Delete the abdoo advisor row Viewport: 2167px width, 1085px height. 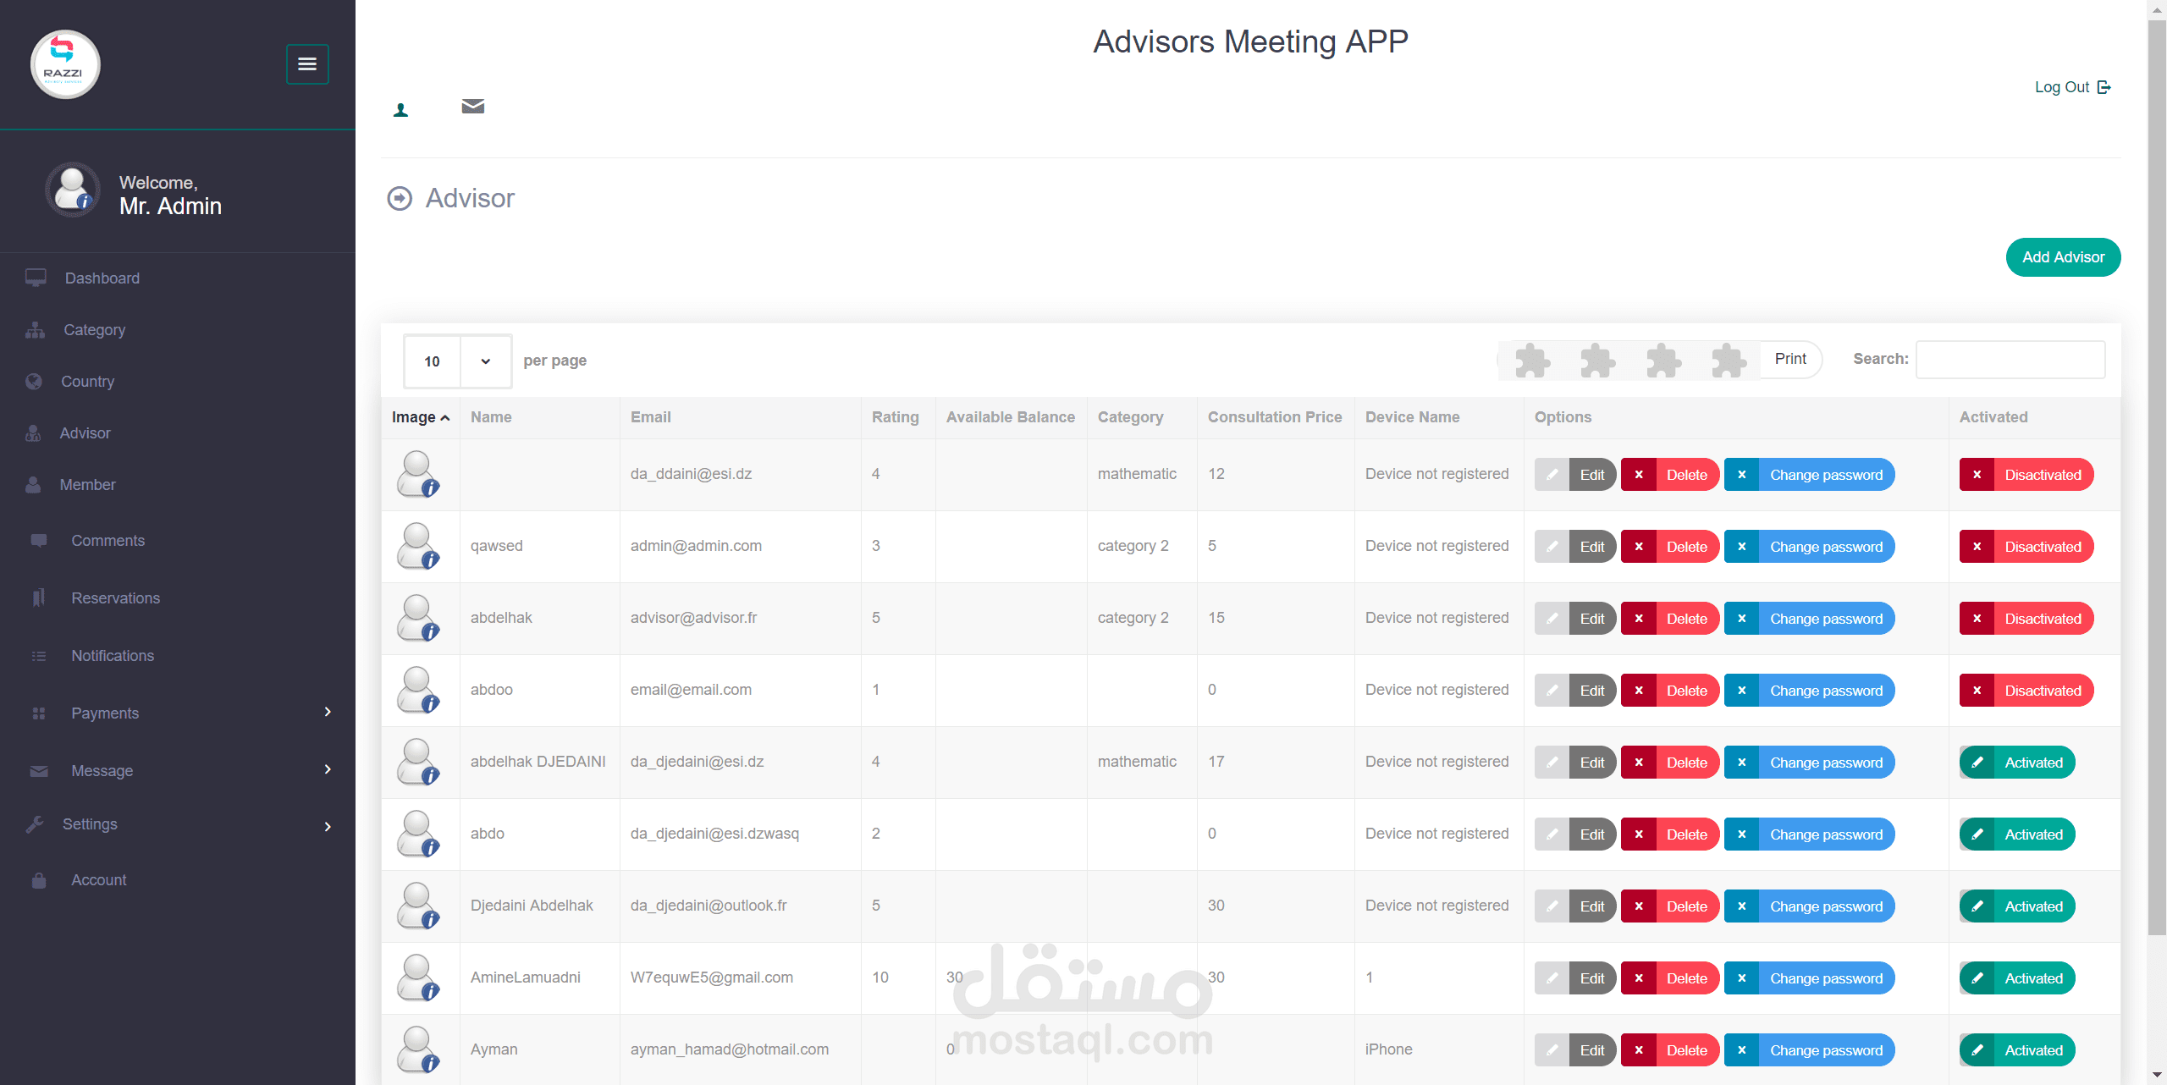click(1669, 691)
